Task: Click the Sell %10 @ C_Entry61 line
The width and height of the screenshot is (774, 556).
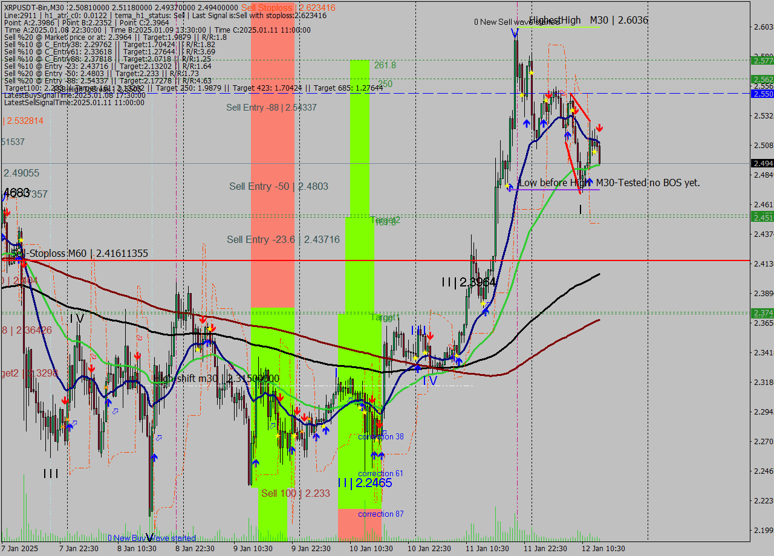Action: click(x=109, y=52)
